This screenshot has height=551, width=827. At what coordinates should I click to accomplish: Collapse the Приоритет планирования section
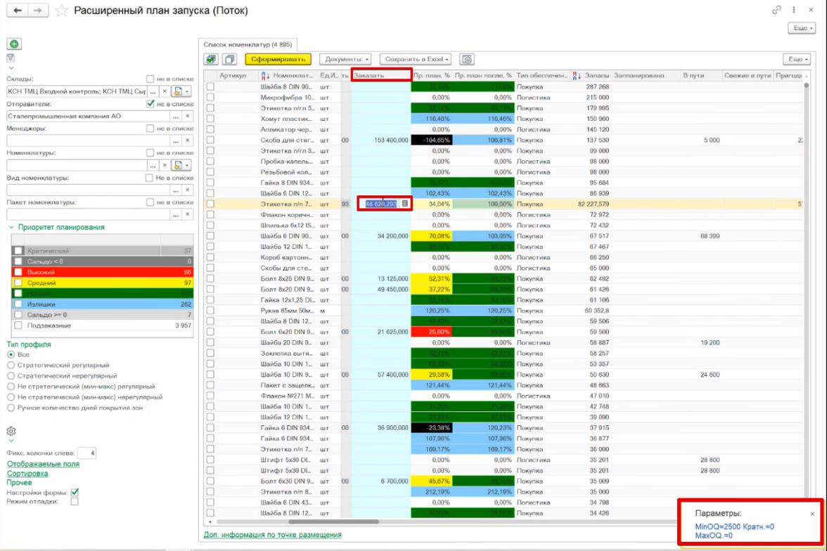pos(11,227)
